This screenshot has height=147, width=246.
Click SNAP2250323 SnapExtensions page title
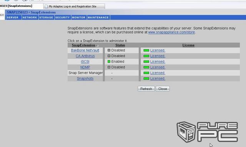pos(31,12)
